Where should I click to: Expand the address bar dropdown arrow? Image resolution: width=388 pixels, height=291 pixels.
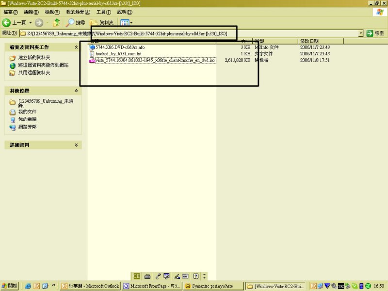click(x=361, y=33)
